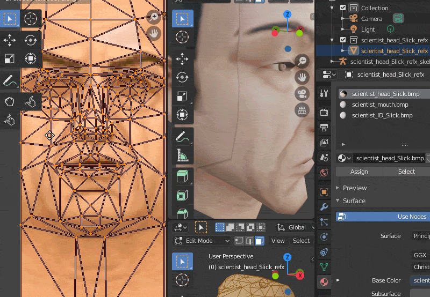
Task: Click the 3D viewport pan hand
Action: pos(302,77)
